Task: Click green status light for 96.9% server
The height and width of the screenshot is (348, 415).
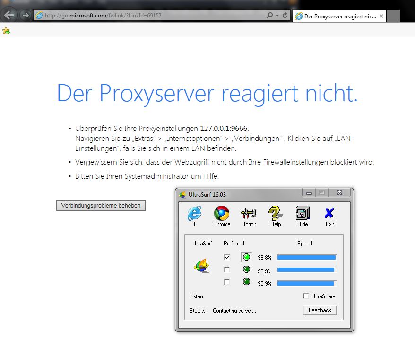Action: click(246, 270)
